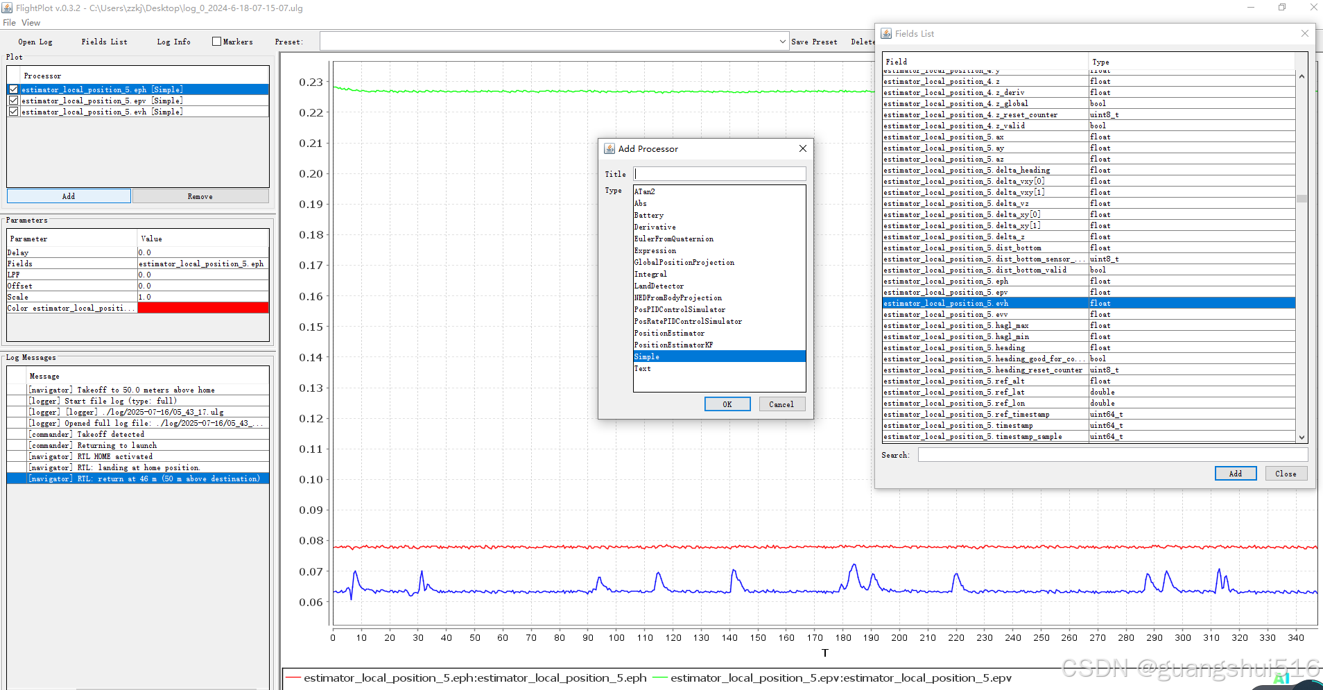Click Add Processor dialog title icon
Viewport: 1323px width, 690px height.
(609, 148)
